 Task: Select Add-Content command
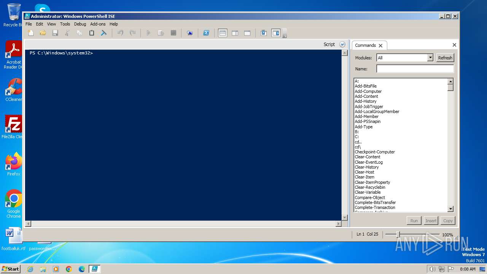coord(366,96)
